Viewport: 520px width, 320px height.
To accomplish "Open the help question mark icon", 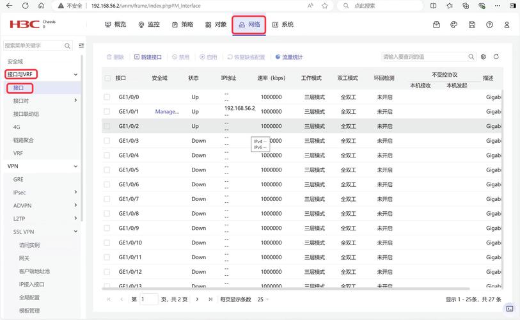I will coord(489,24).
